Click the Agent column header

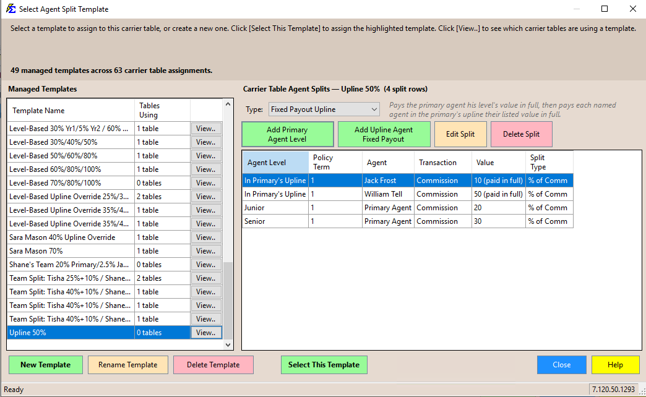coord(388,162)
